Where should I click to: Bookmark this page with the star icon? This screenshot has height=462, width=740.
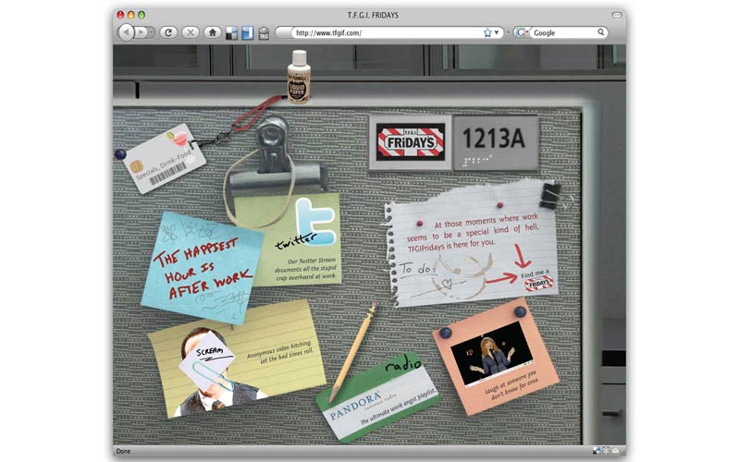[487, 32]
